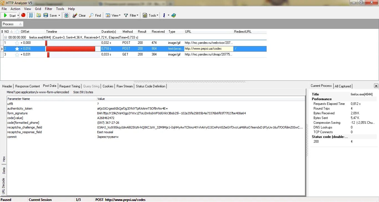Open the Start button dropdown arrow
The width and height of the screenshot is (379, 202).
click(18, 16)
